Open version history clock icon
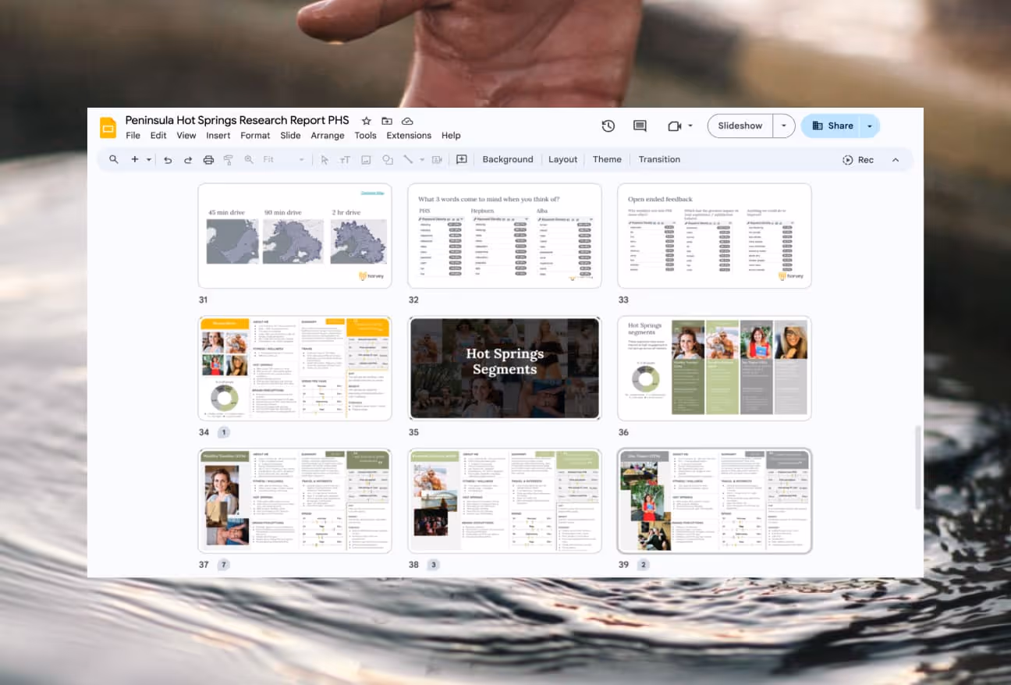Screen dimensions: 1011x685 tap(608, 126)
